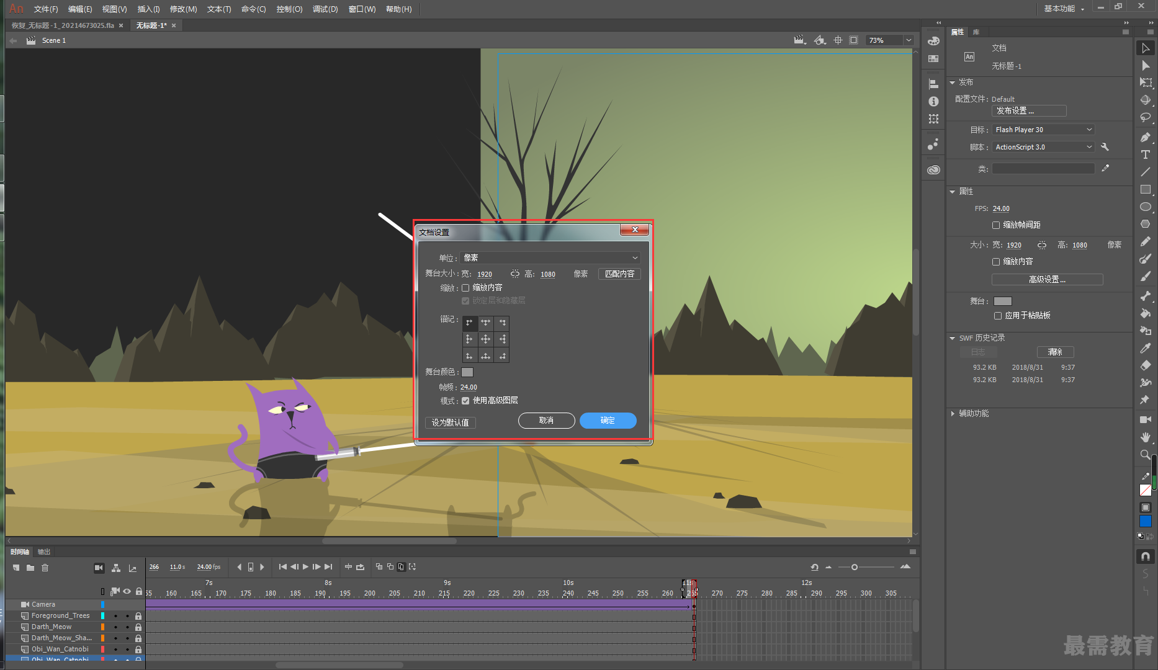Image resolution: width=1158 pixels, height=670 pixels.
Task: Toggle snap to objects magnet
Action: pyautogui.click(x=1146, y=556)
